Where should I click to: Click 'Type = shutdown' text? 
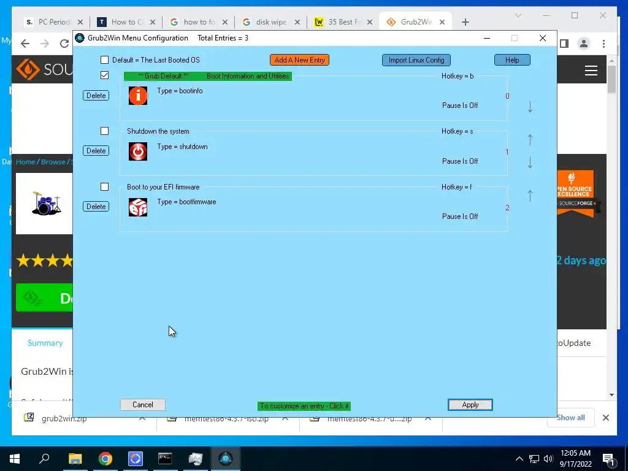(182, 147)
